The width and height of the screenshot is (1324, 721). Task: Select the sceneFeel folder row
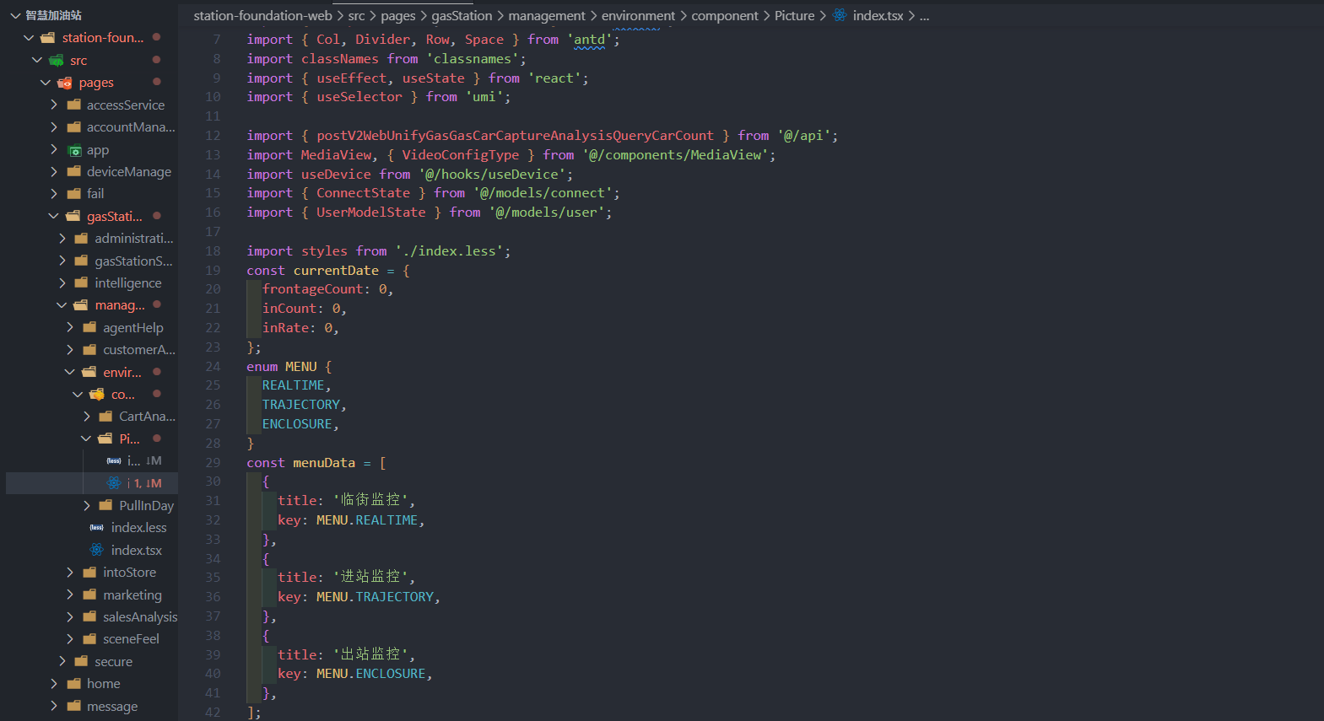tap(92, 639)
